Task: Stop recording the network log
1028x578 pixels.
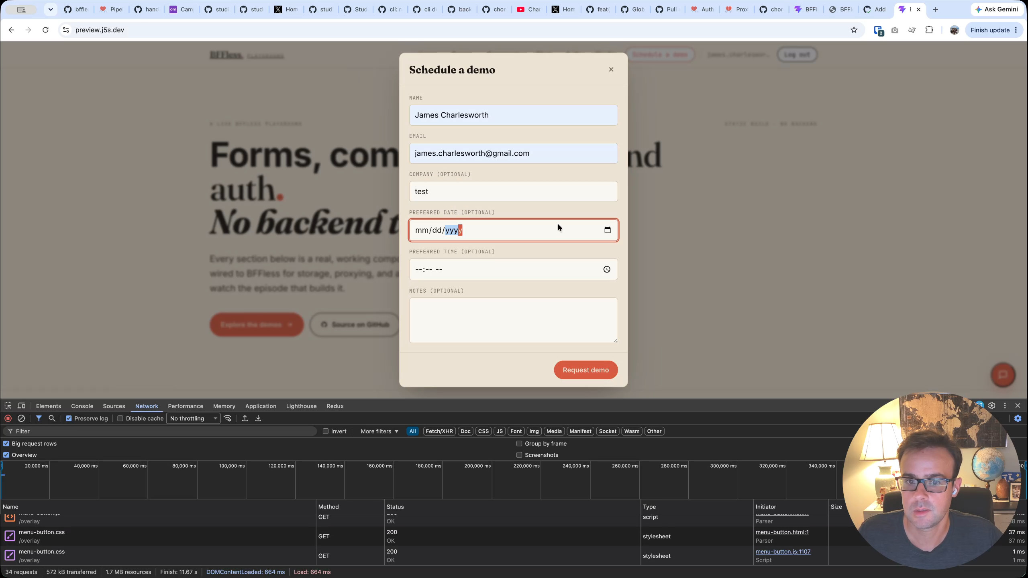Action: (8, 418)
